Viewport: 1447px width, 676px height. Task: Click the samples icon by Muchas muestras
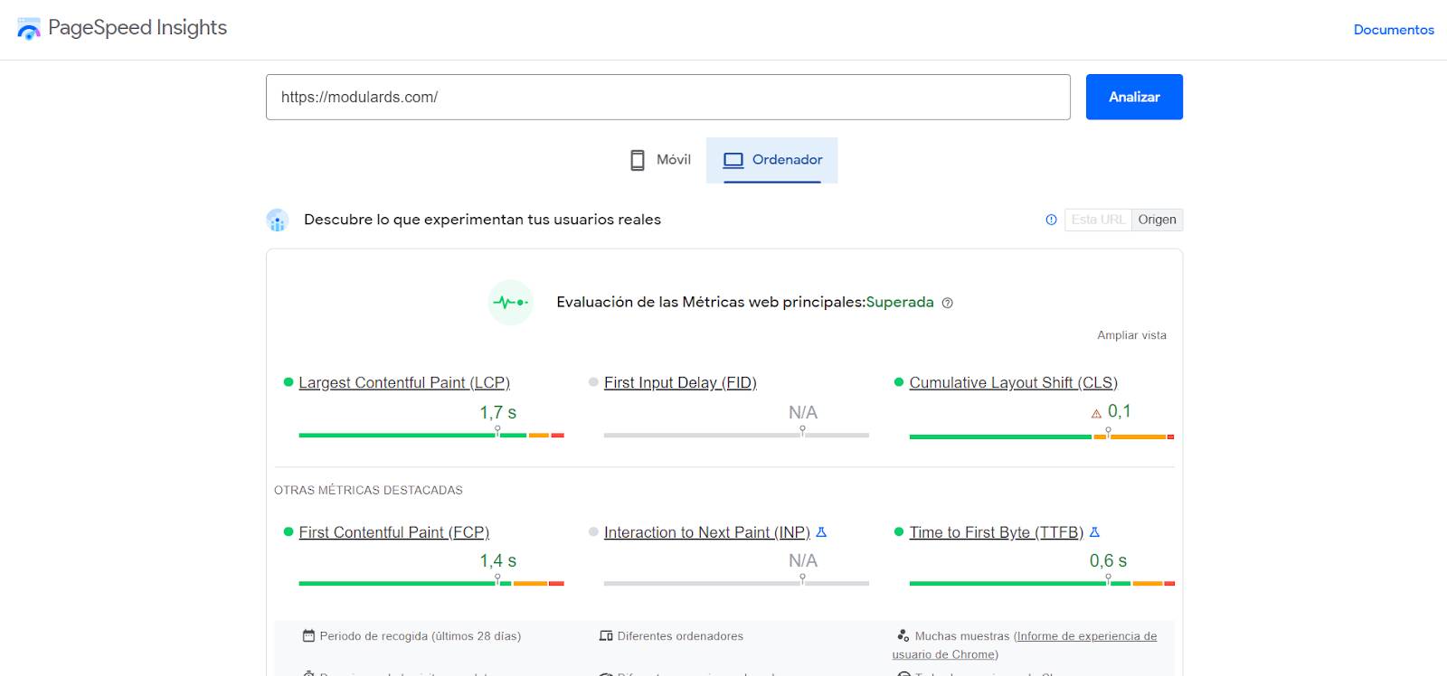(903, 635)
